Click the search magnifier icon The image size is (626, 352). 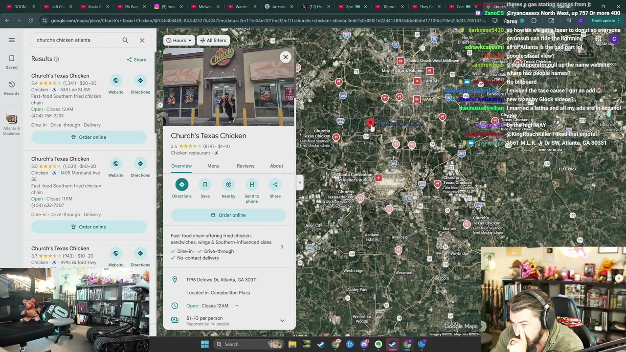click(125, 40)
